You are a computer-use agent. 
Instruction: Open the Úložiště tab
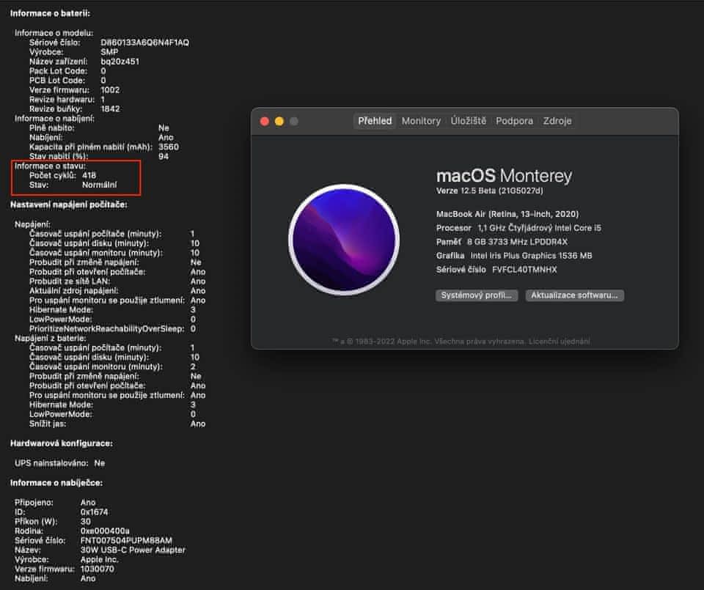pyautogui.click(x=469, y=121)
